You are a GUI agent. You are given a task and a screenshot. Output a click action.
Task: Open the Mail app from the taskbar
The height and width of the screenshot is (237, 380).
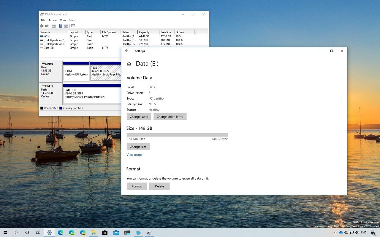click(116, 233)
